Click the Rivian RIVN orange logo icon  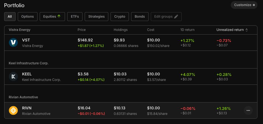(x=13, y=110)
